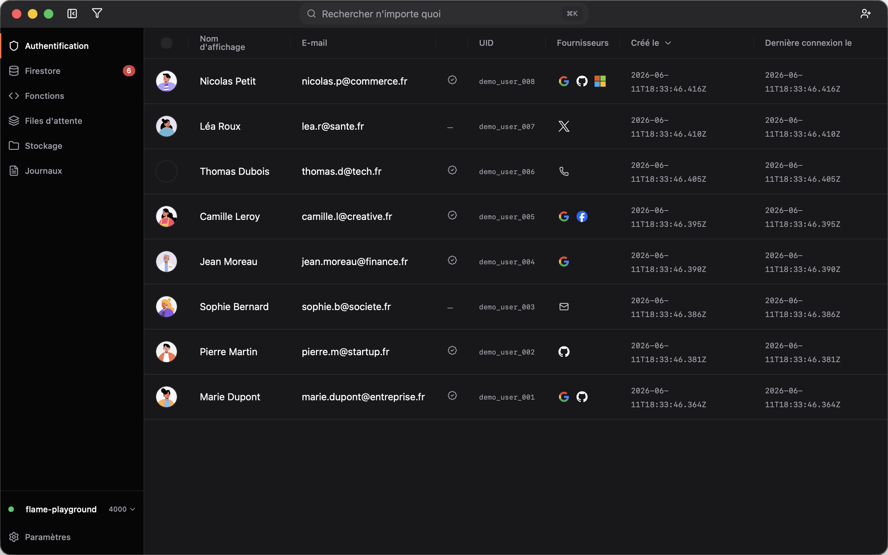Open Files d'attente in sidebar

[x=72, y=121]
